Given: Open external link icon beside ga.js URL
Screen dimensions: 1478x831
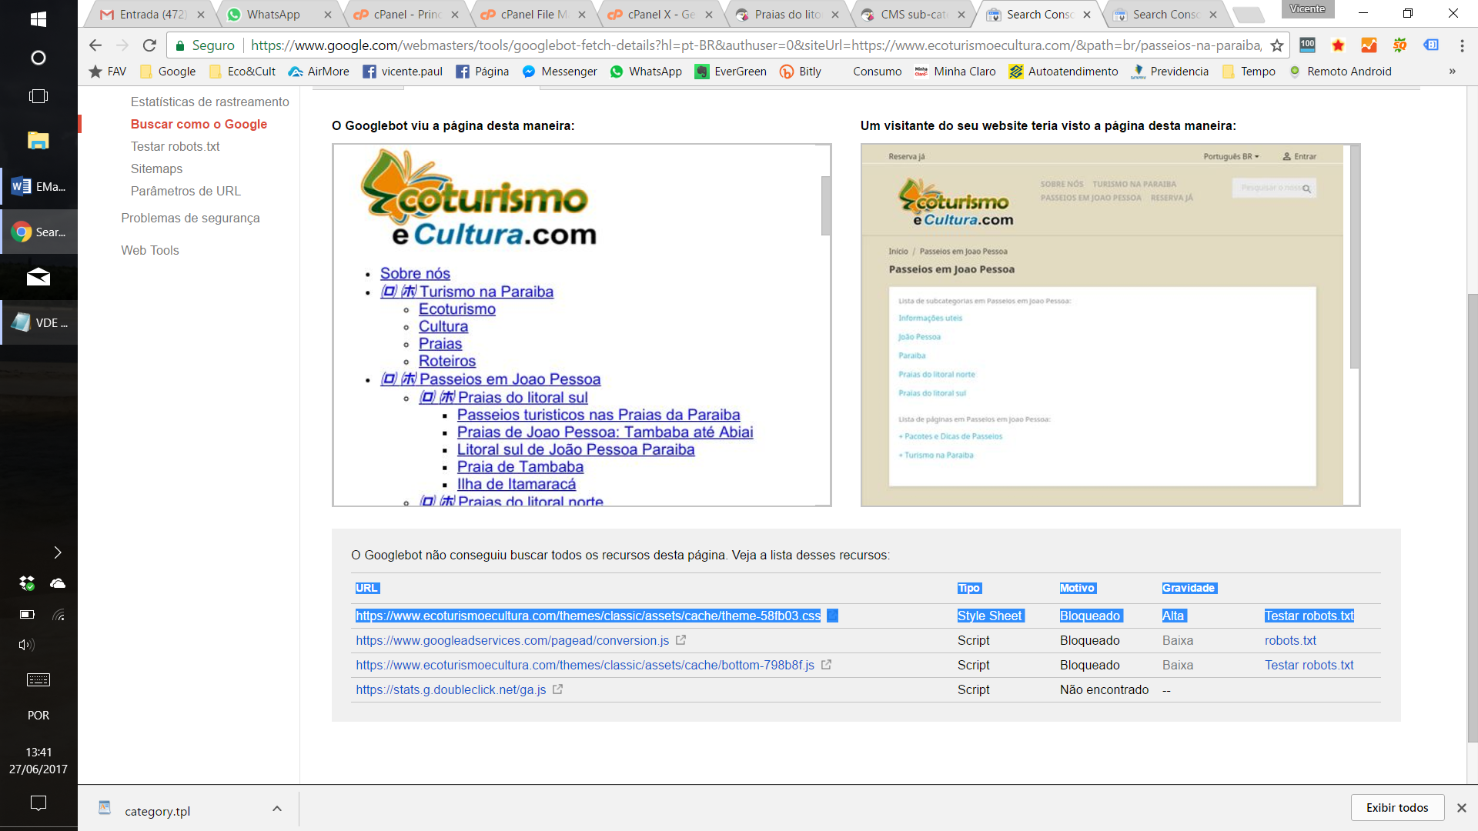Looking at the screenshot, I should [557, 689].
